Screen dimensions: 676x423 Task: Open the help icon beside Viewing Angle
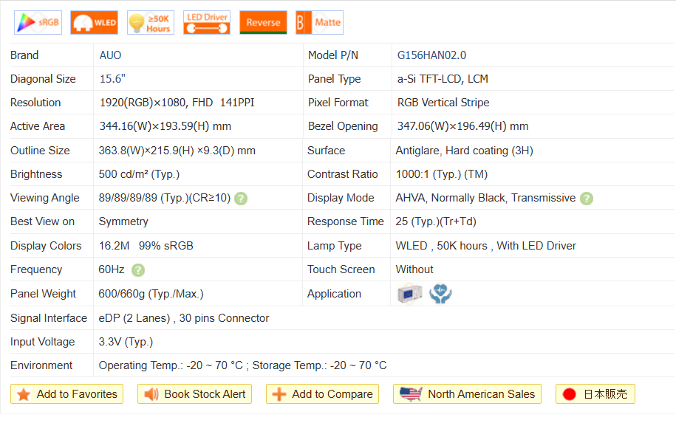point(241,198)
